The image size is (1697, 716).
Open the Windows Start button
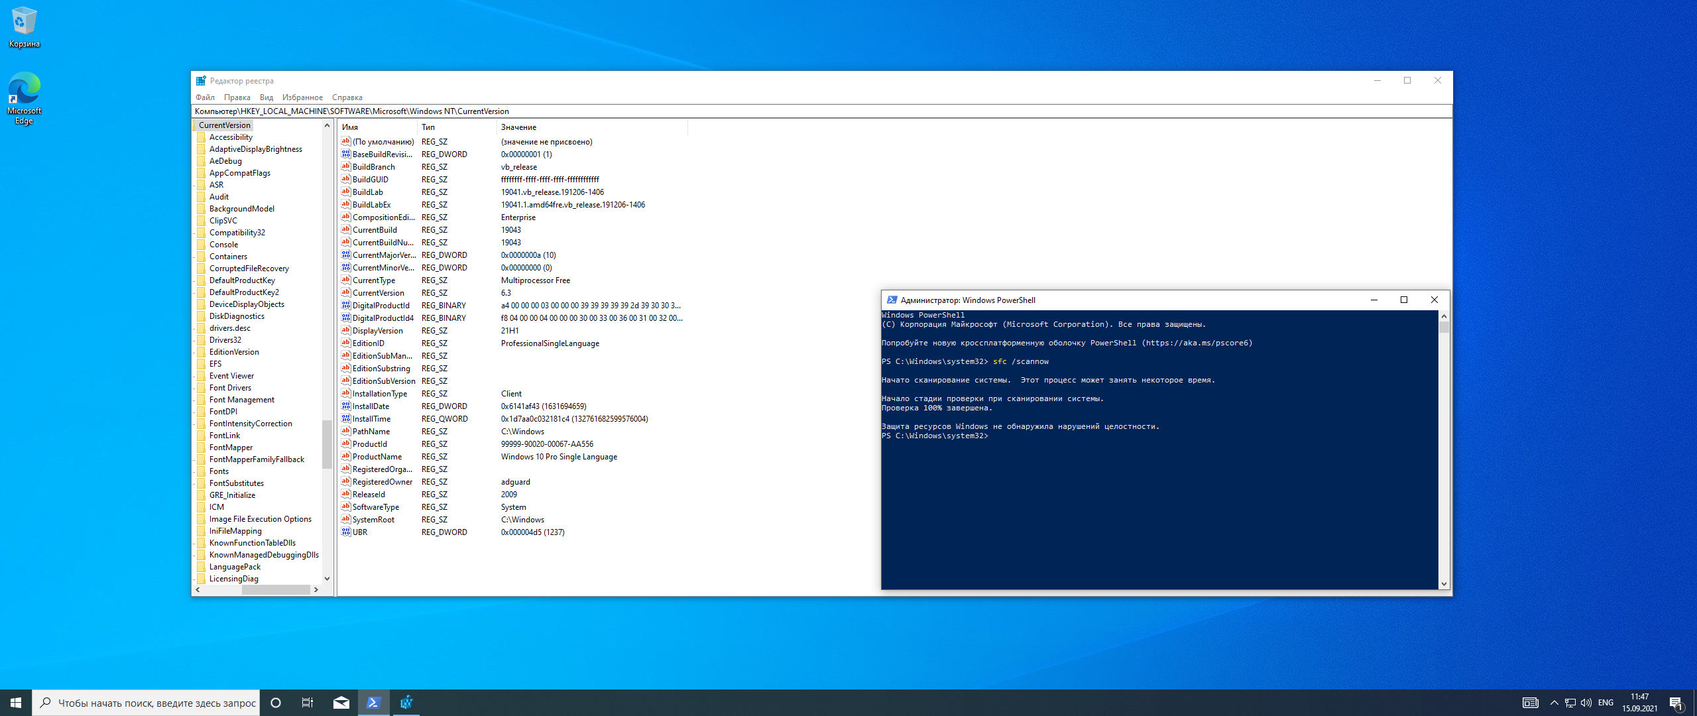[16, 703]
